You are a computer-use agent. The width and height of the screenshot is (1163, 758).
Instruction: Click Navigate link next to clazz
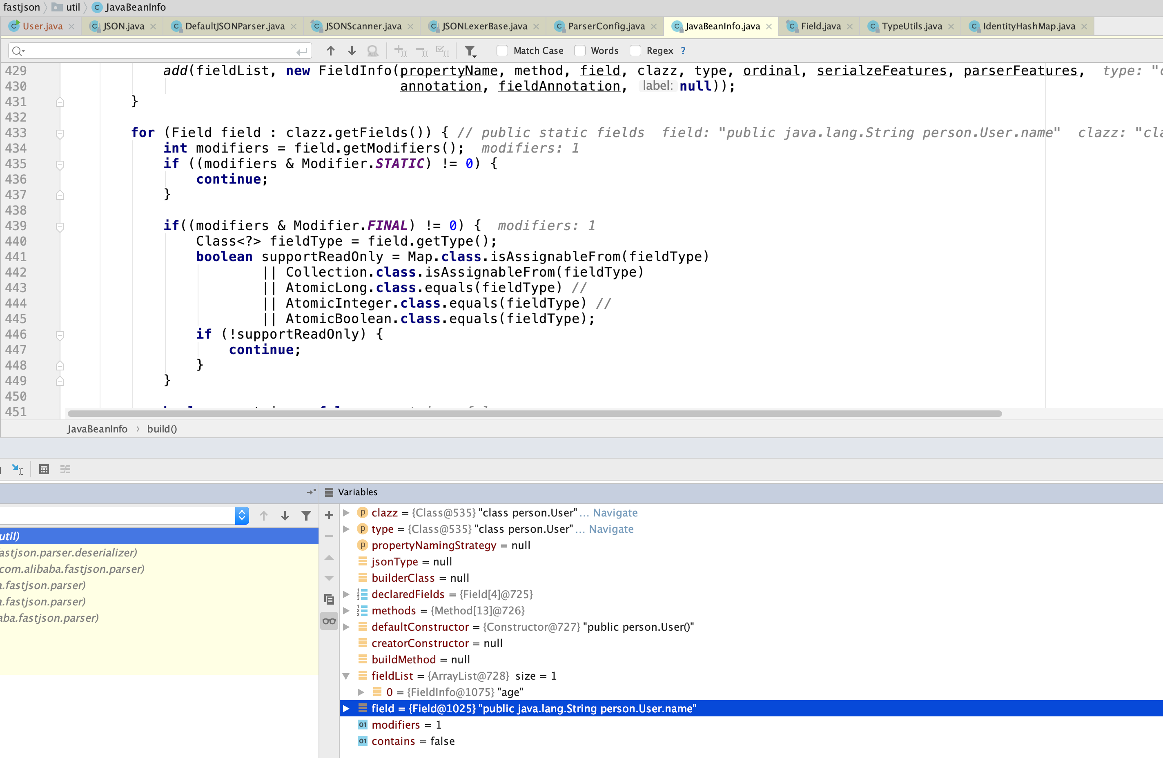[615, 512]
